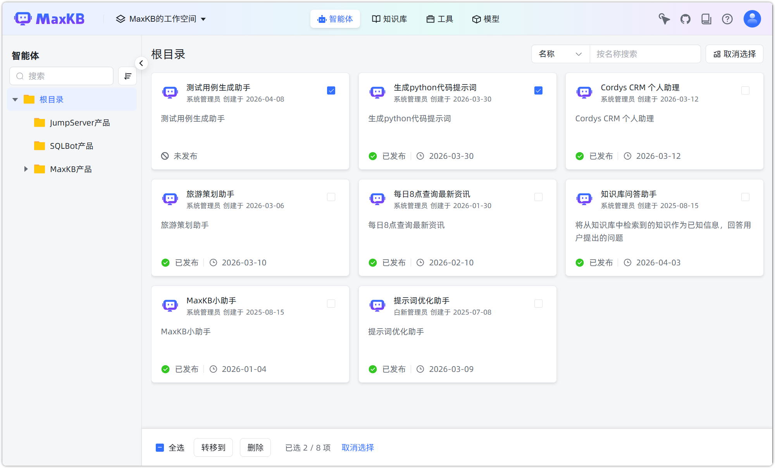Switch to the 知识库 tab

pos(389,19)
